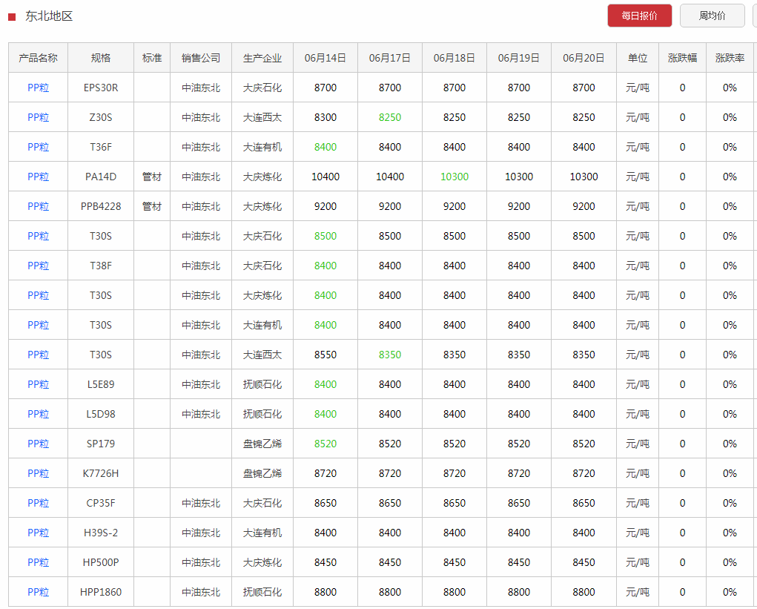Click the 元/吨 unit in EPS30R row
The height and width of the screenshot is (609, 757).
638,88
